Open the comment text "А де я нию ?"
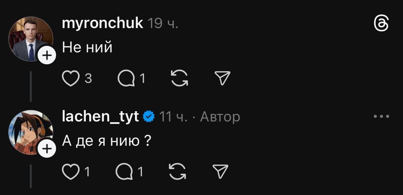Viewport: 403px width, 195px height. 107,141
